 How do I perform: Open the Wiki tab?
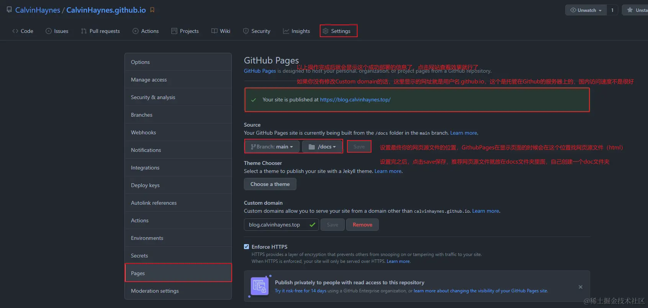coord(221,31)
